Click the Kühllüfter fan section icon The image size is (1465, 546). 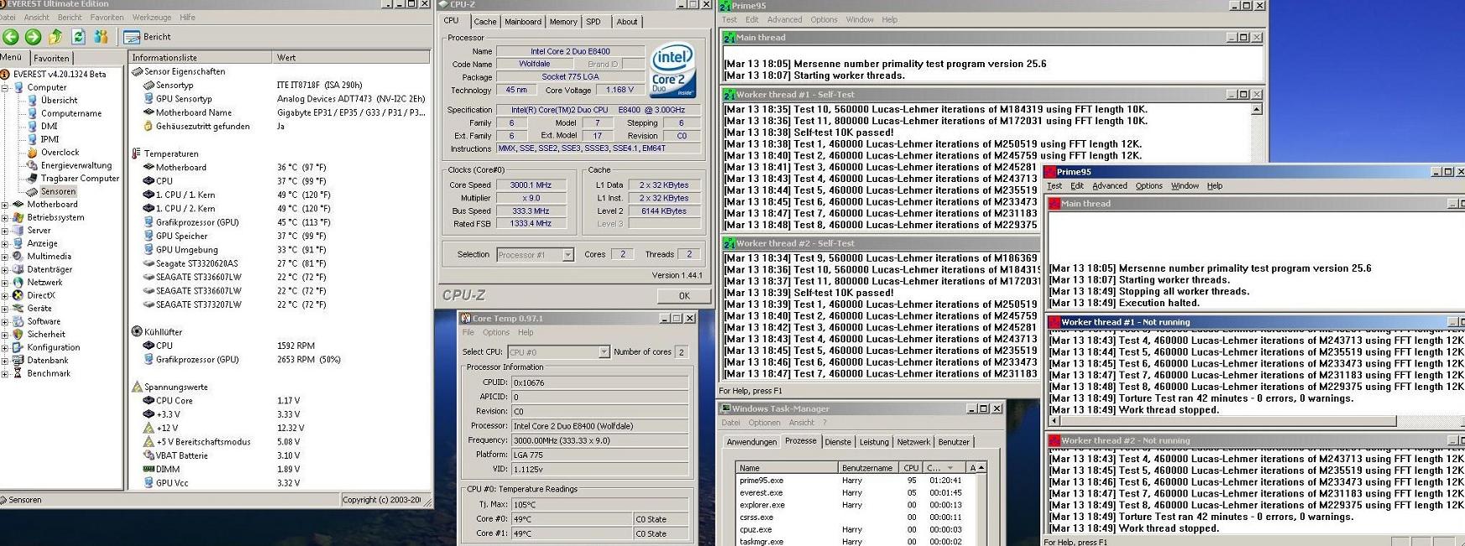pyautogui.click(x=137, y=331)
